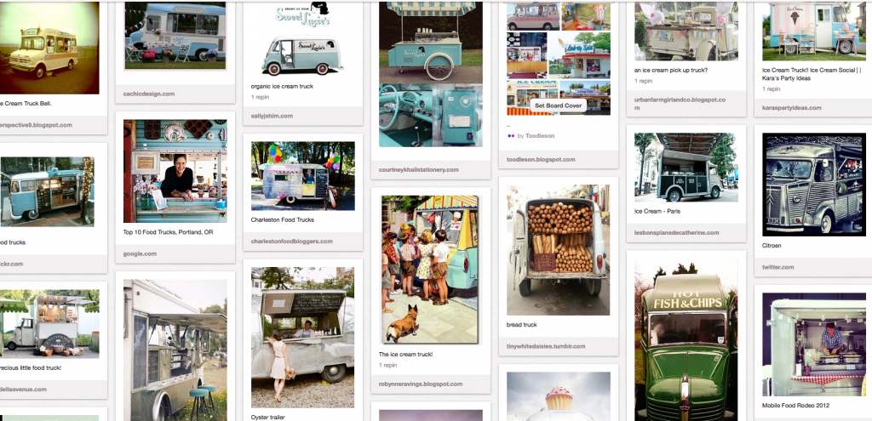Visit the twitter.com source link
This screenshot has height=421, width=872.
[x=778, y=267]
